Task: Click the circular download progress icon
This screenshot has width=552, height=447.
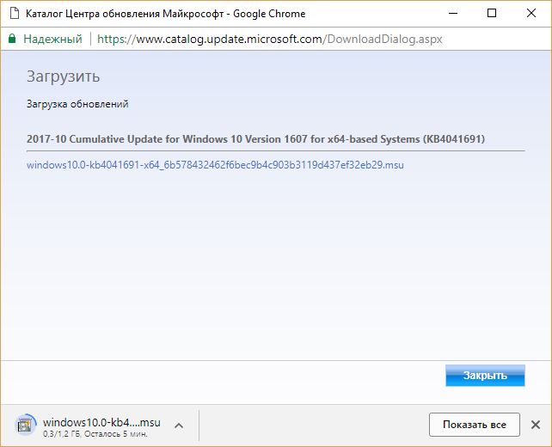Action: 27,424
